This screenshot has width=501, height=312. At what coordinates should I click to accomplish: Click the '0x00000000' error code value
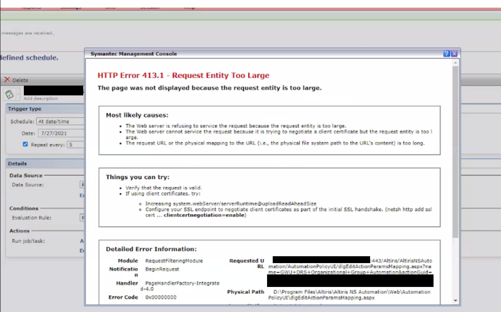pos(161,297)
